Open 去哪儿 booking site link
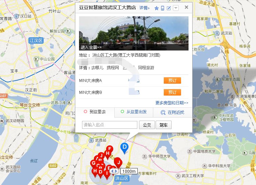 tap(97, 67)
